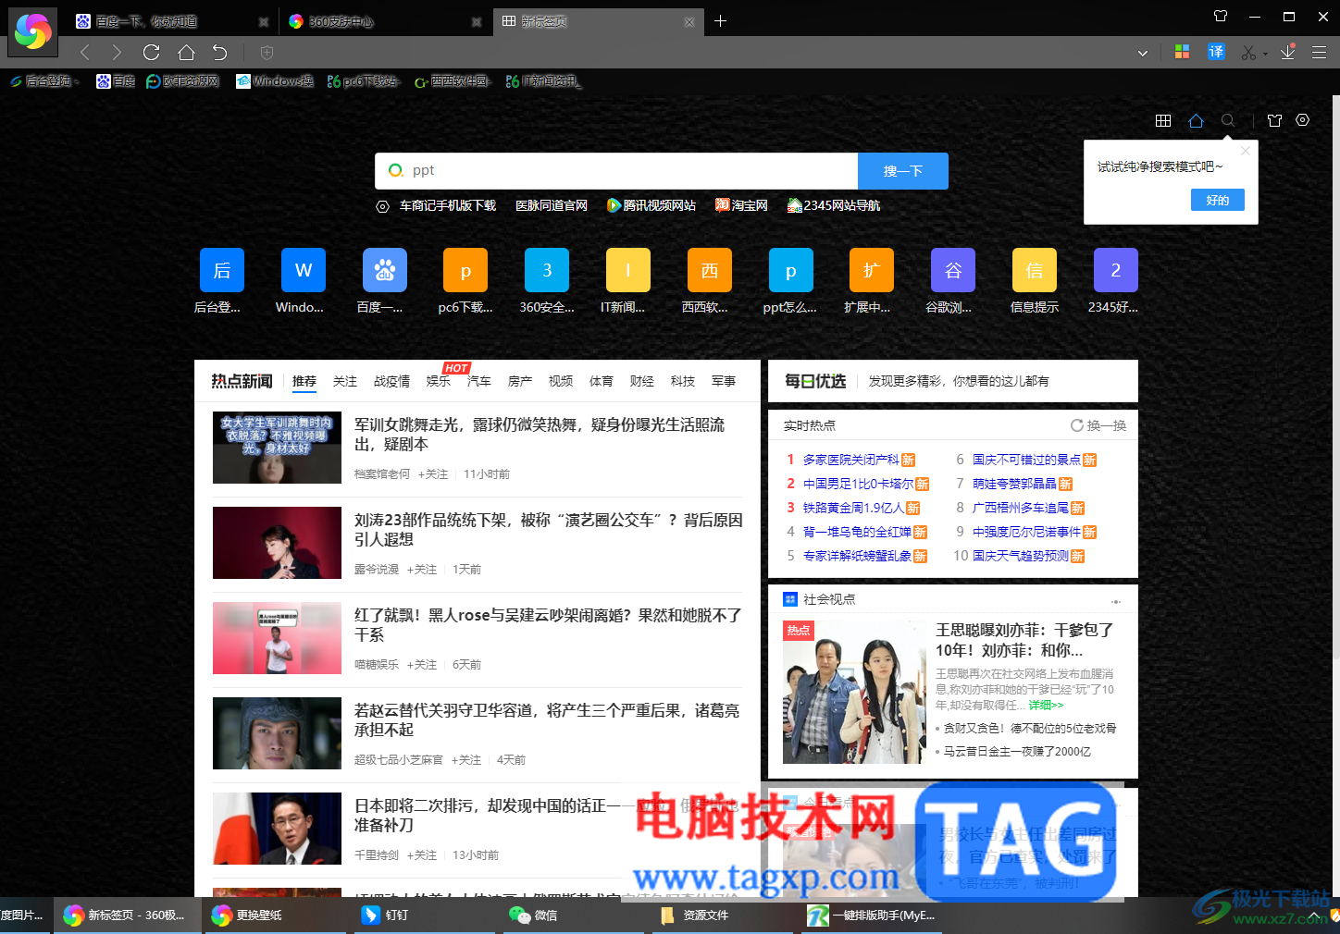Open the downloads icon in the toolbar

click(x=1287, y=52)
